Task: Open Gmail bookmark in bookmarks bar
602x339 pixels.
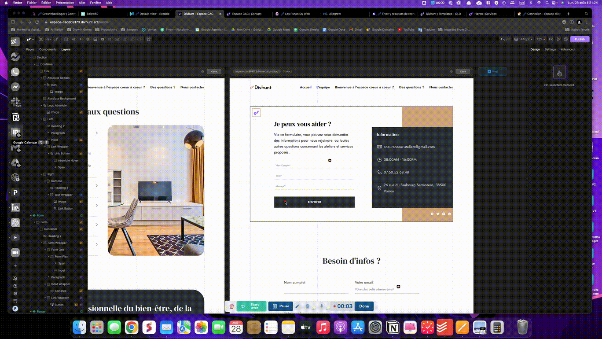Action: tap(356, 29)
